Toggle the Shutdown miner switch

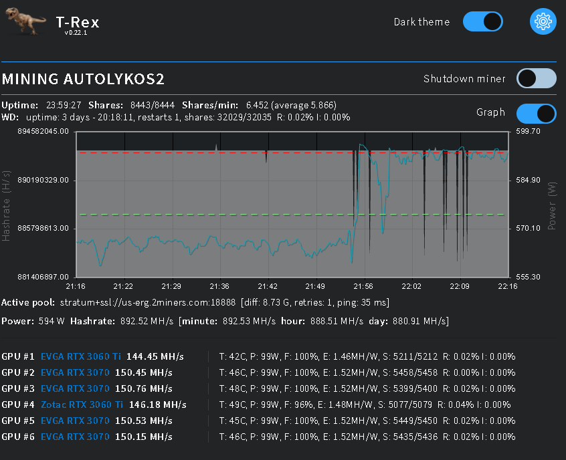[x=536, y=78]
